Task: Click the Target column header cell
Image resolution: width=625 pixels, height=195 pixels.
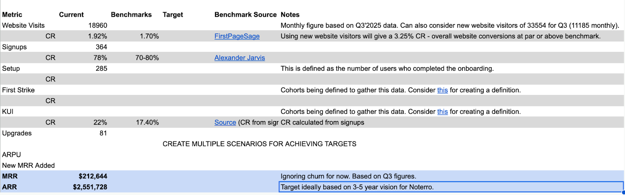Action: (173, 15)
